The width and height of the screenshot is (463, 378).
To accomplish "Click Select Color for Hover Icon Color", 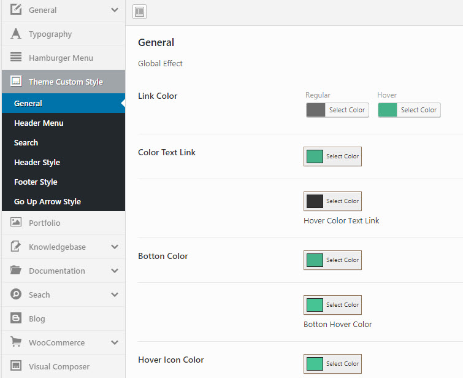I will (x=342, y=364).
